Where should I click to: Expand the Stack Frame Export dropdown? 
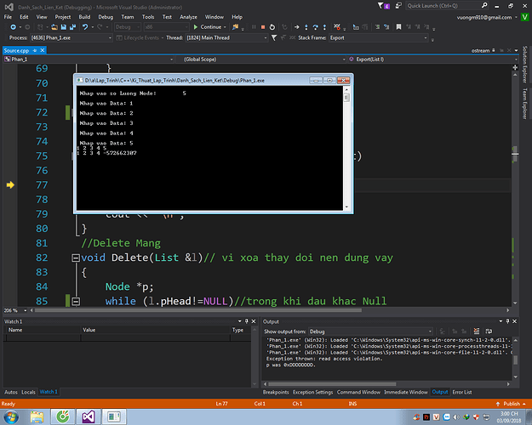[x=380, y=38]
